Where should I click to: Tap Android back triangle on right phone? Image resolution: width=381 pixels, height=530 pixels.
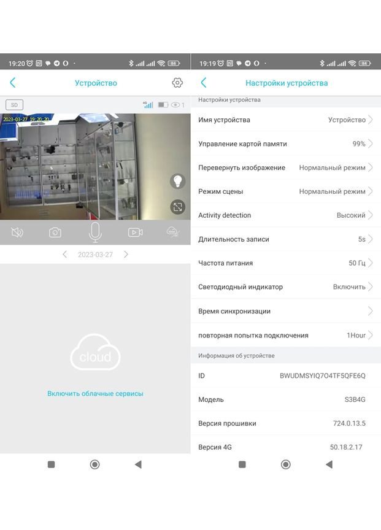tap(329, 464)
